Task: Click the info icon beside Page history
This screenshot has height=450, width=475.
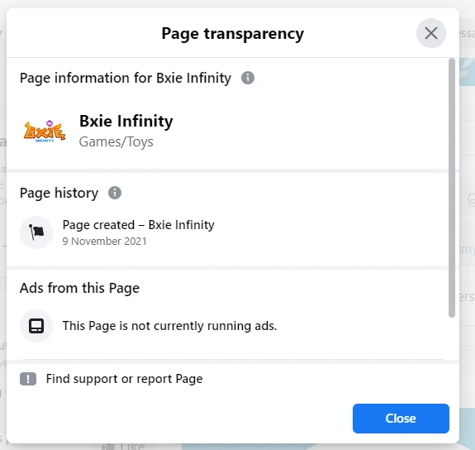Action: (x=115, y=193)
